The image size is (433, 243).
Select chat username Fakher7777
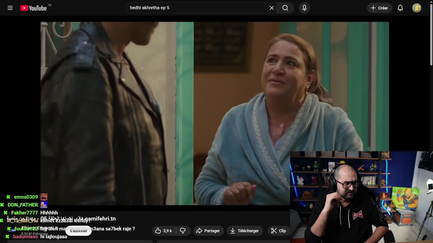pyautogui.click(x=24, y=213)
